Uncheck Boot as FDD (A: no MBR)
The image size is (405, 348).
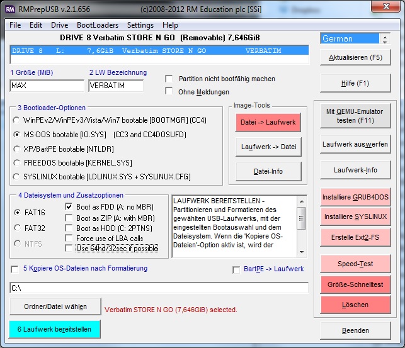pyautogui.click(x=69, y=206)
